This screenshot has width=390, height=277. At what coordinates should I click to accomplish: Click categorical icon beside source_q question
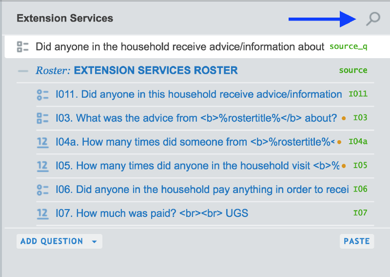click(22, 47)
